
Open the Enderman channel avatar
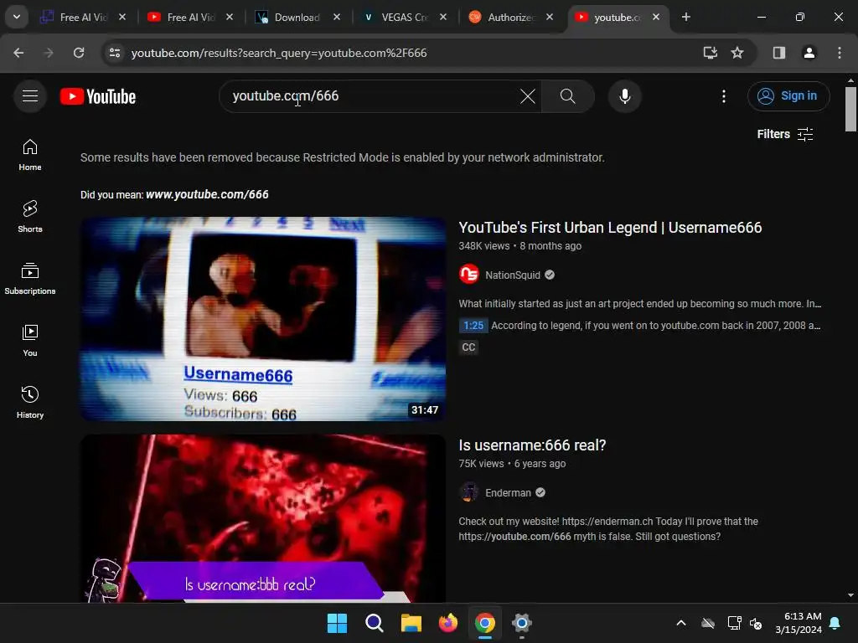(469, 492)
